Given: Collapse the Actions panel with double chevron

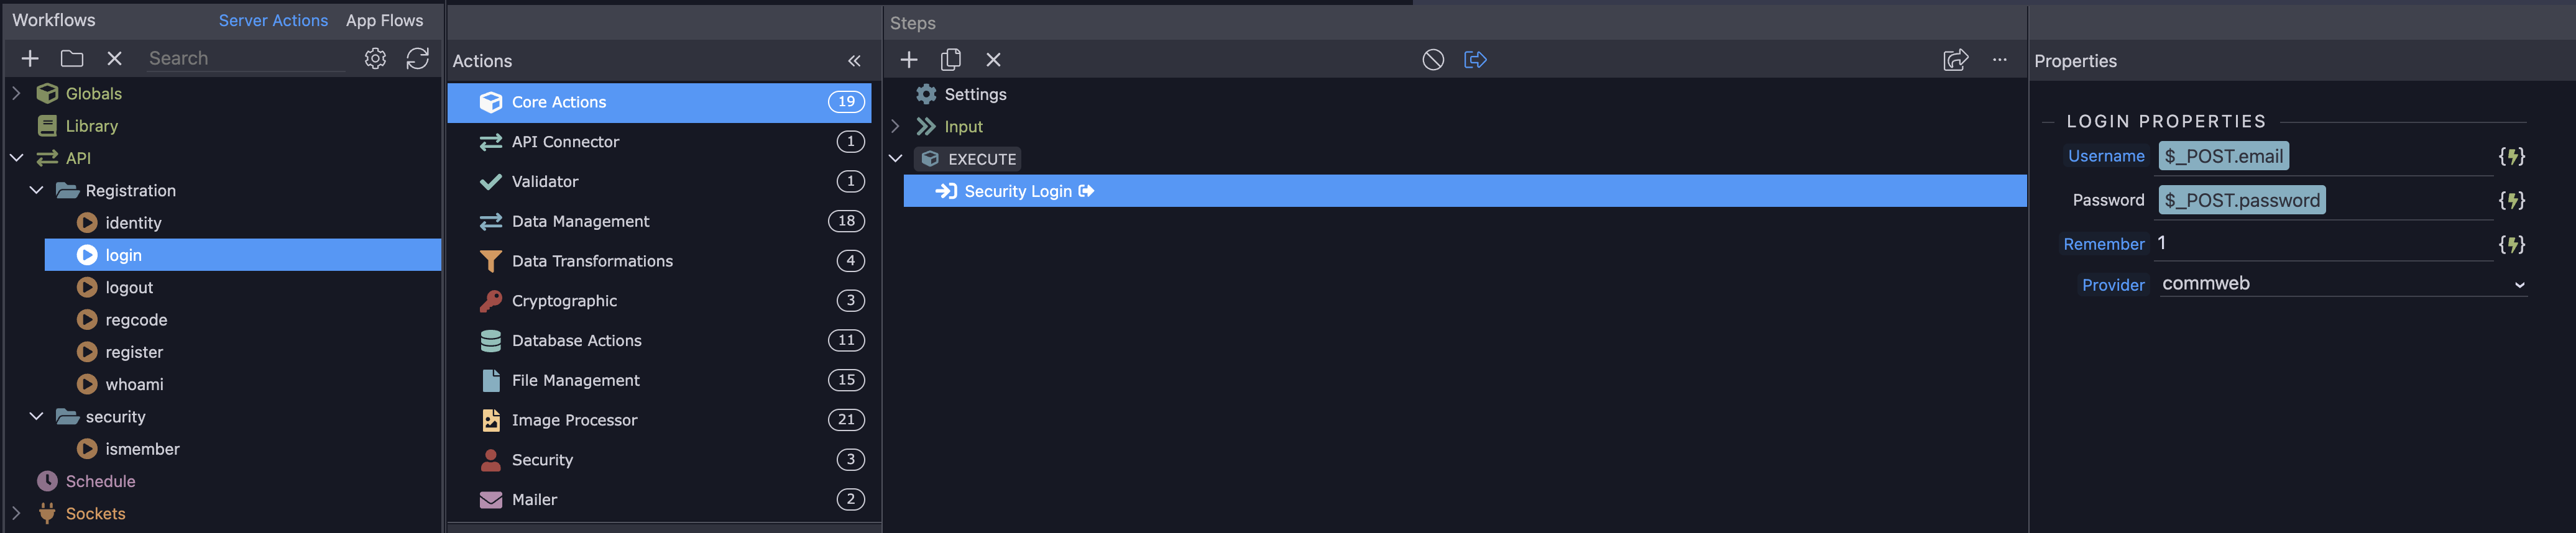Looking at the screenshot, I should [x=854, y=61].
